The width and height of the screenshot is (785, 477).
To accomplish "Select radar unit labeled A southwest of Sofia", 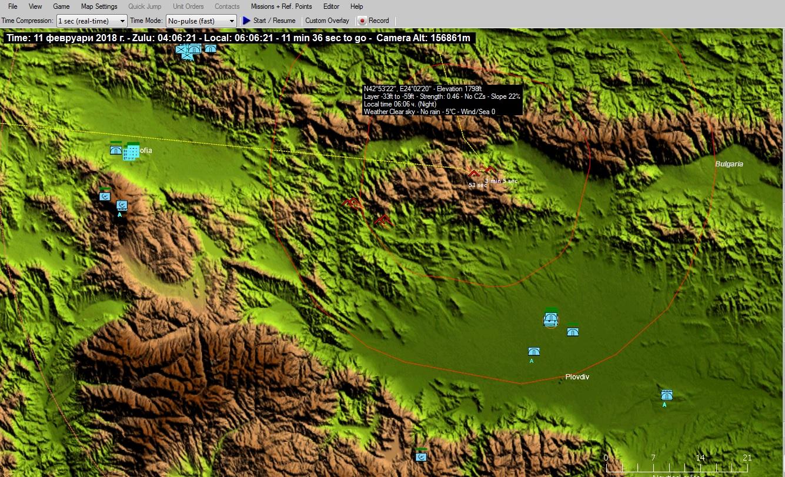I will coord(122,205).
